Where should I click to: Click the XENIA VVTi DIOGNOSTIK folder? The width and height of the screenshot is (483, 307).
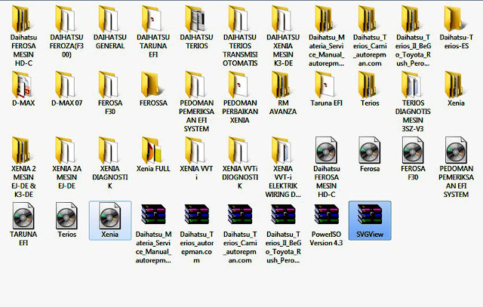tap(240, 163)
